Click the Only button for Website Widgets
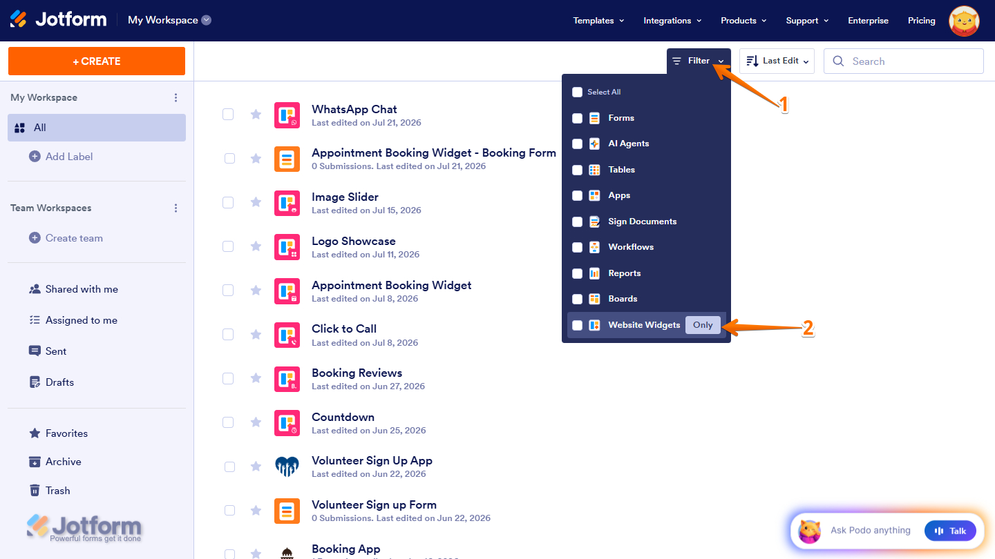This screenshot has width=995, height=559. 703,325
